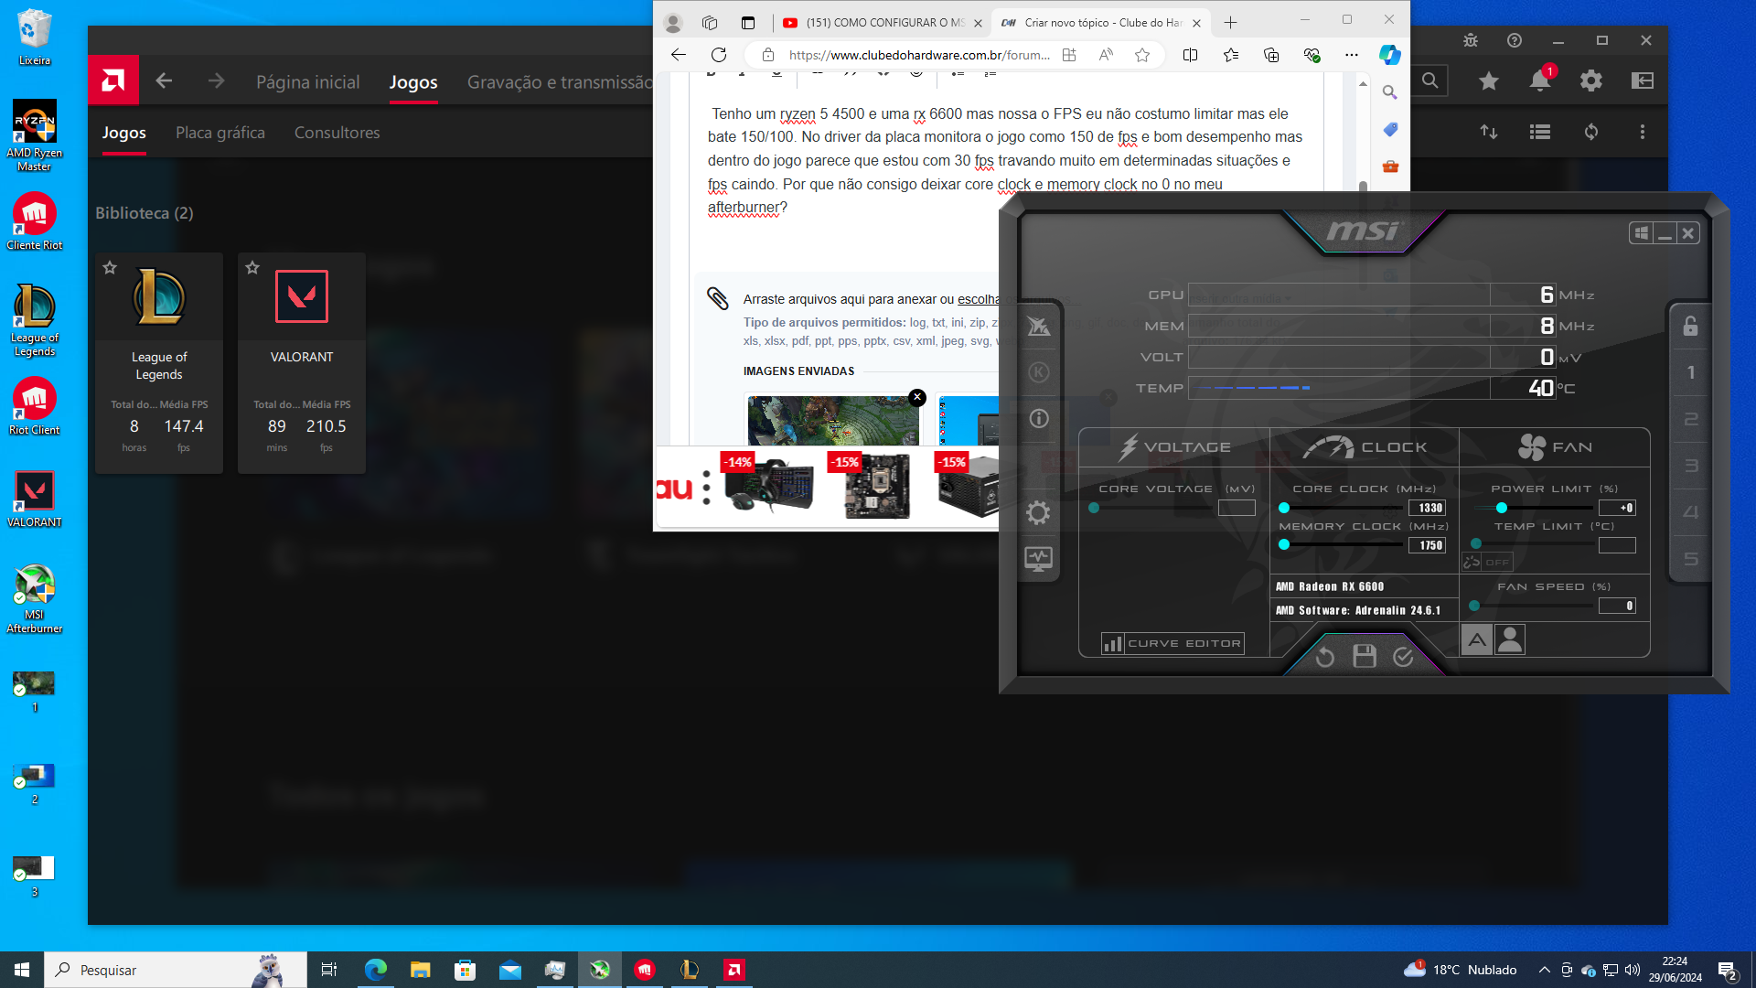Save Afterburner profile with floppy disk icon

click(x=1365, y=656)
